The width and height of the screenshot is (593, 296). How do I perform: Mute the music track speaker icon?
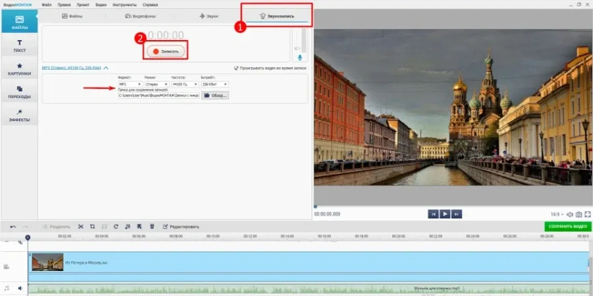[x=20, y=288]
